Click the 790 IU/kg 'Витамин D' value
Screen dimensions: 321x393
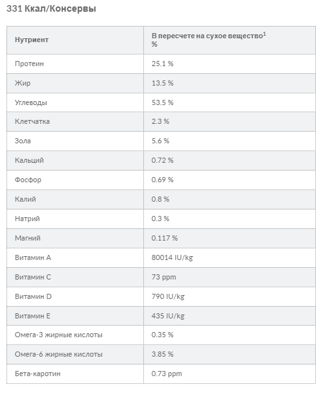168,296
